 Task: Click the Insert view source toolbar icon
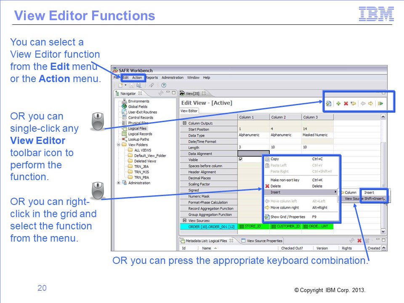point(353,104)
